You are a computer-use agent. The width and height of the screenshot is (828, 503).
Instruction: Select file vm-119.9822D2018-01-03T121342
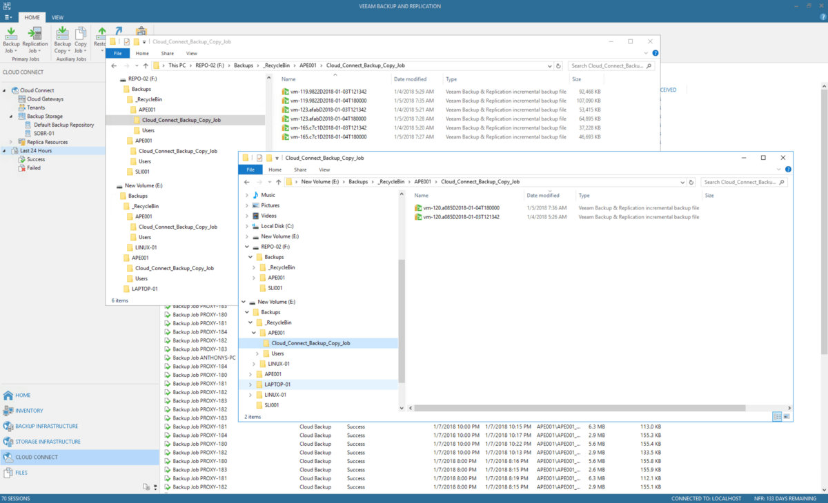[324, 92]
